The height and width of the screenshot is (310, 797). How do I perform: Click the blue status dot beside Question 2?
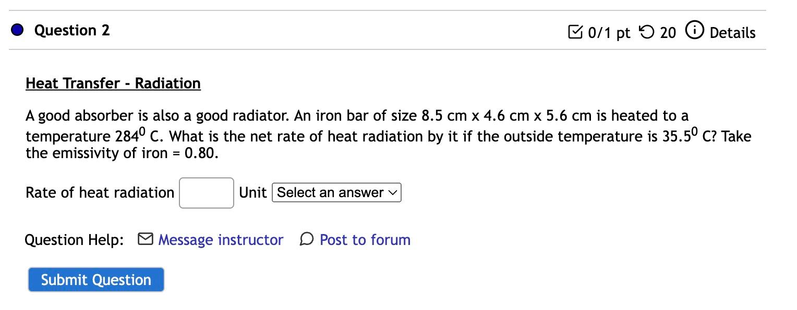pyautogui.click(x=17, y=30)
